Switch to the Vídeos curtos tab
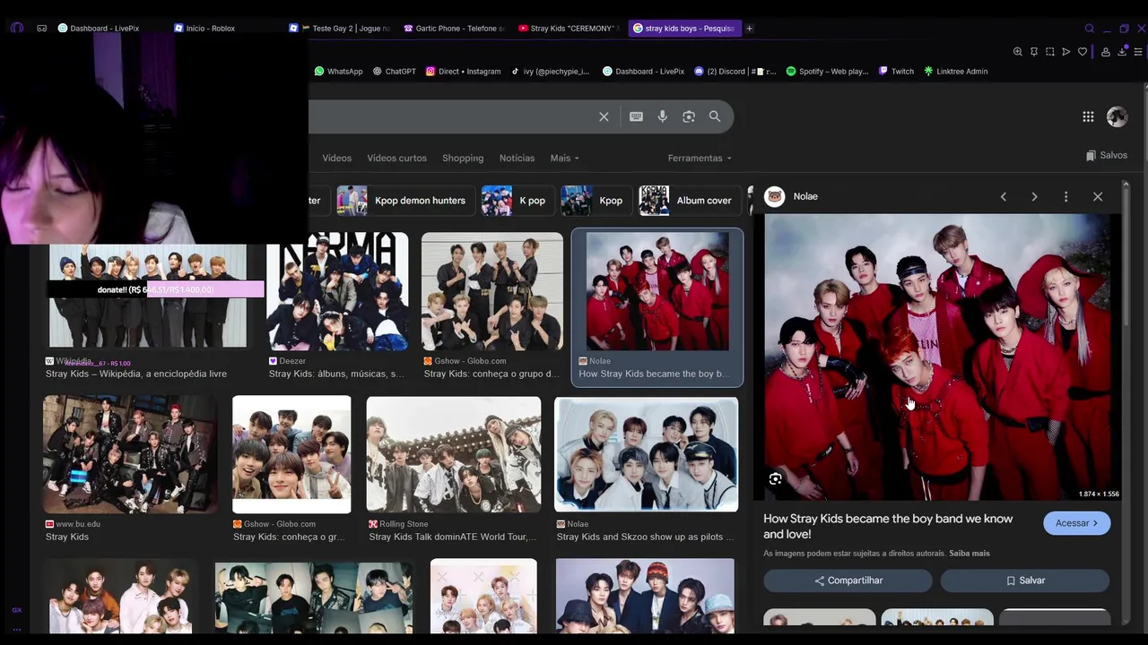This screenshot has width=1148, height=645. pyautogui.click(x=396, y=158)
